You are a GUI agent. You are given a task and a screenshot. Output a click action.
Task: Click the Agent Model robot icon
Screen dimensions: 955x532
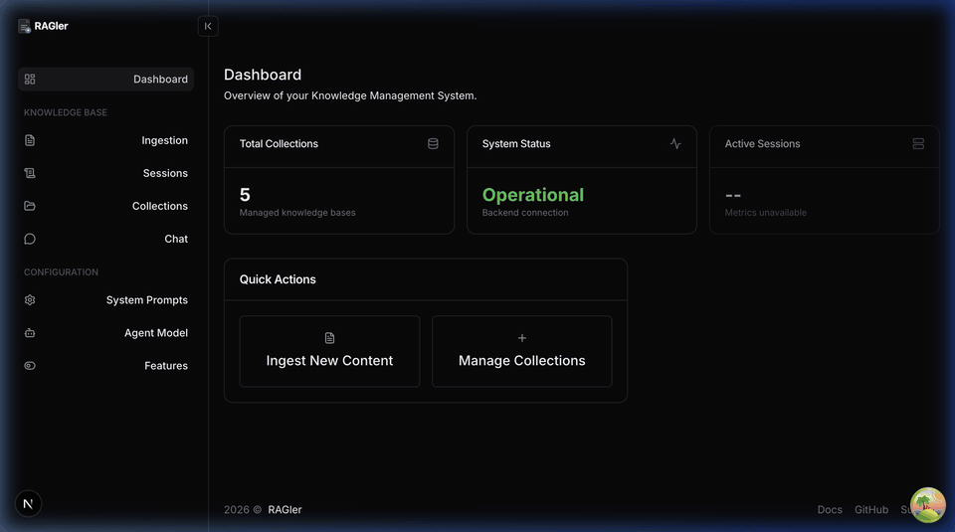pos(30,333)
